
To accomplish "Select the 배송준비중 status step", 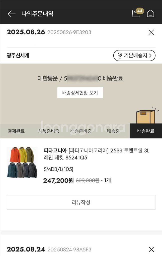I will pyautogui.click(x=81, y=131).
